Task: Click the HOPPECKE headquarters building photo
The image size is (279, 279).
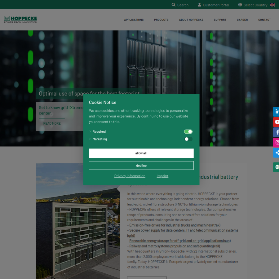Action: click(78, 221)
